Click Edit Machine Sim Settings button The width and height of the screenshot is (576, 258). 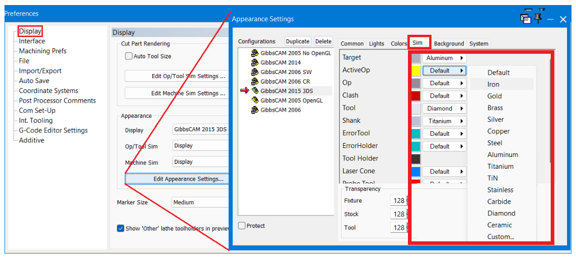[x=176, y=93]
